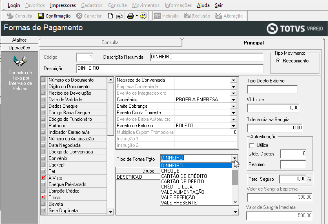Expand the Evento de Estorno dropdown
The width and height of the screenshot is (328, 224).
(x=233, y=126)
